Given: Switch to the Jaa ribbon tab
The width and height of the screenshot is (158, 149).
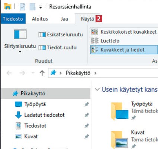Looking at the screenshot, I should pos(64,19).
